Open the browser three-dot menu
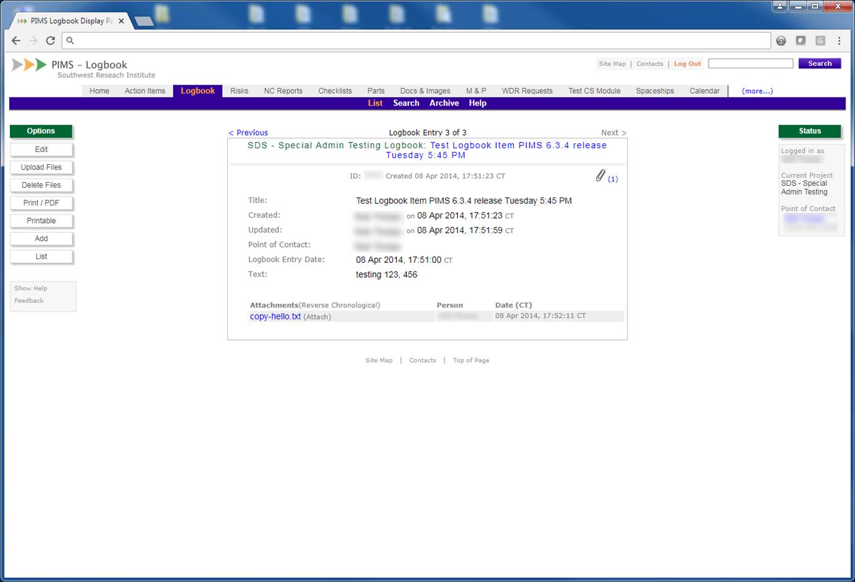The image size is (855, 582). point(839,41)
